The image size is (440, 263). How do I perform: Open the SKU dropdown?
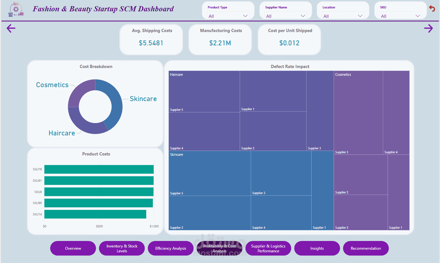click(401, 16)
